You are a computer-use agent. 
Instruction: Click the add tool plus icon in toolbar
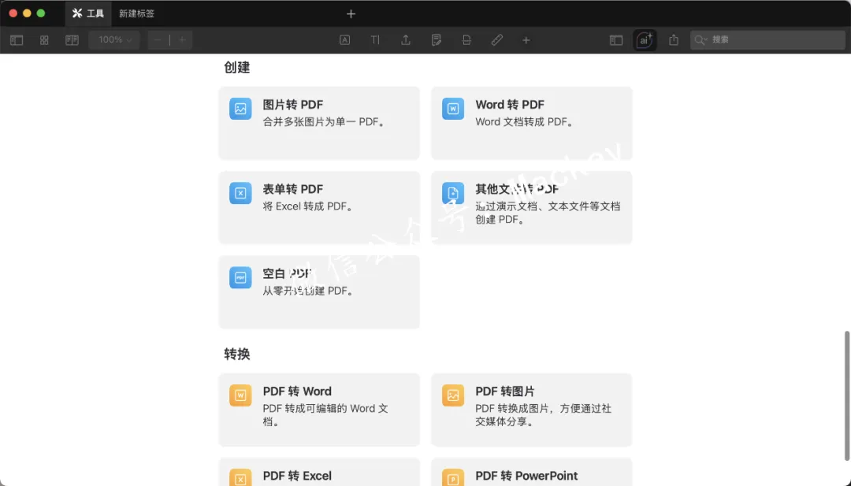(x=526, y=40)
